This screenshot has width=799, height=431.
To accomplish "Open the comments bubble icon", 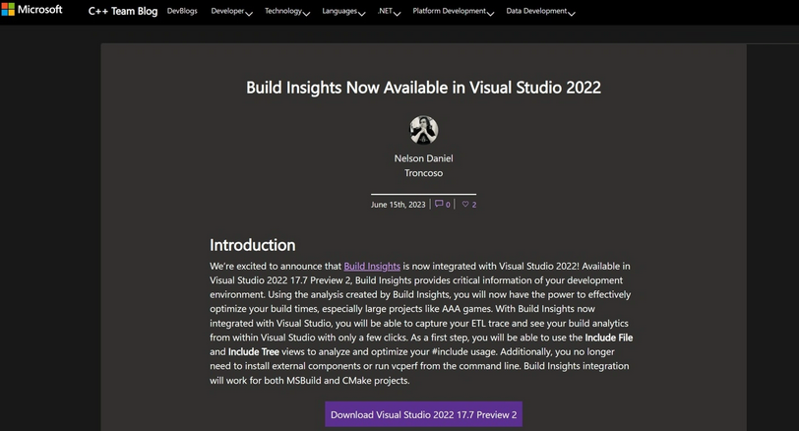I will click(x=439, y=204).
